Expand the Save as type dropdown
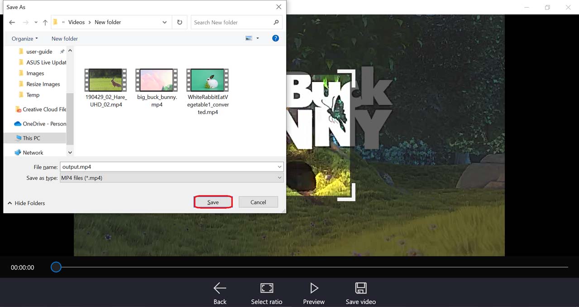Viewport: 579px width, 307px height. coord(279,178)
